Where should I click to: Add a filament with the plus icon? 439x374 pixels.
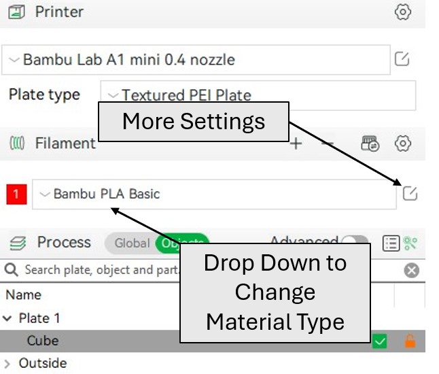pyautogui.click(x=296, y=143)
